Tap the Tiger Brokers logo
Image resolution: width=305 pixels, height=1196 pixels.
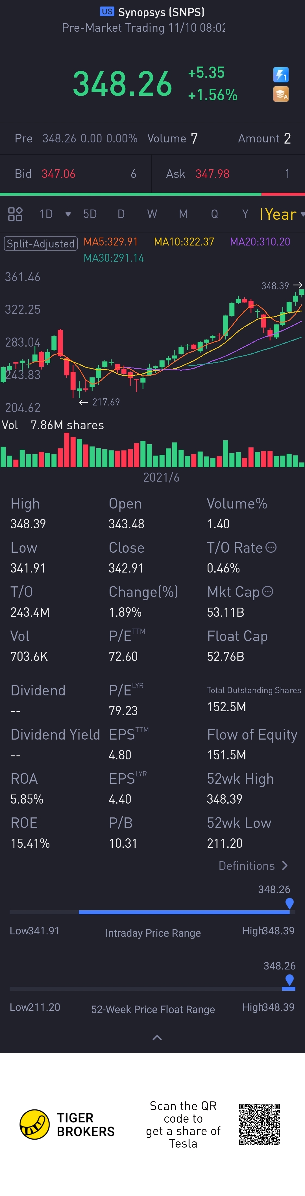(67, 1124)
